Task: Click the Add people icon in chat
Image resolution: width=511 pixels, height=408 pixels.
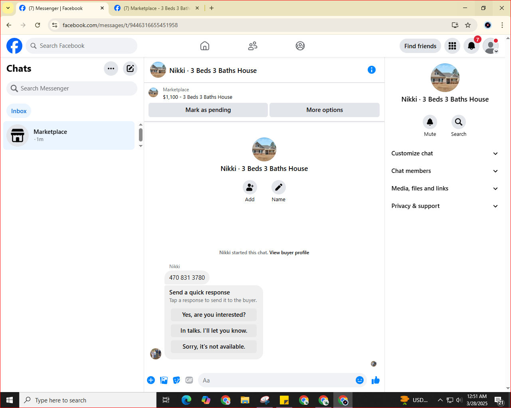Action: click(x=250, y=187)
